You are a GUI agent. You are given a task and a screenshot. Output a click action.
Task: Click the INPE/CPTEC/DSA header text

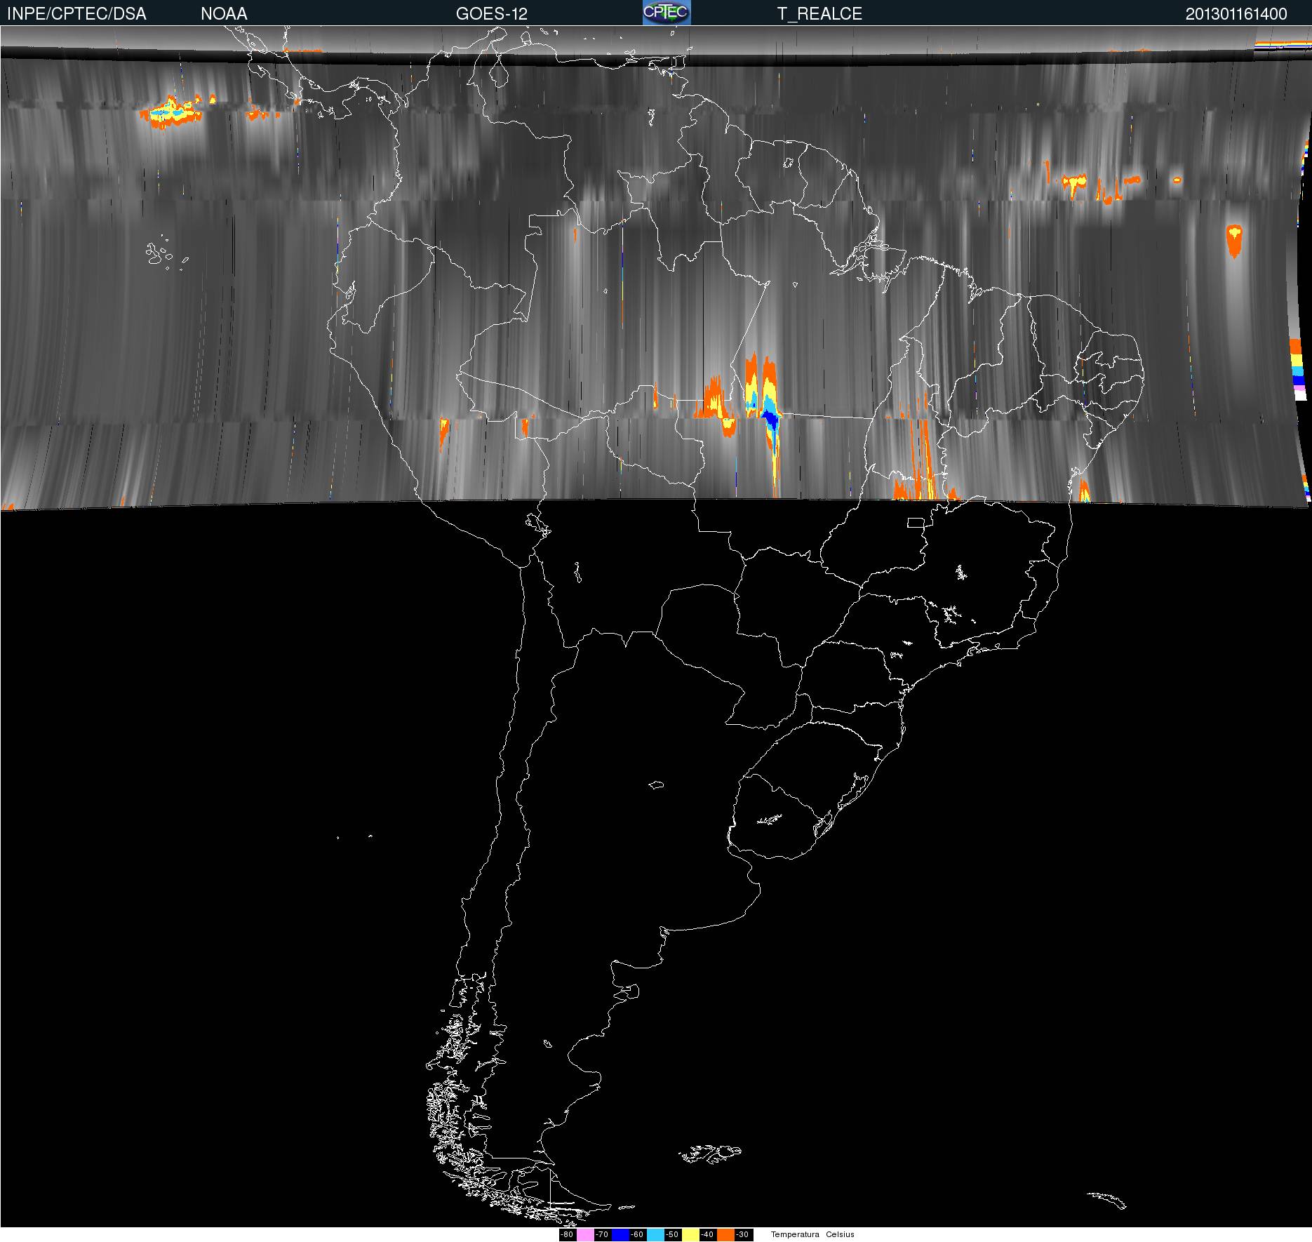click(x=76, y=14)
